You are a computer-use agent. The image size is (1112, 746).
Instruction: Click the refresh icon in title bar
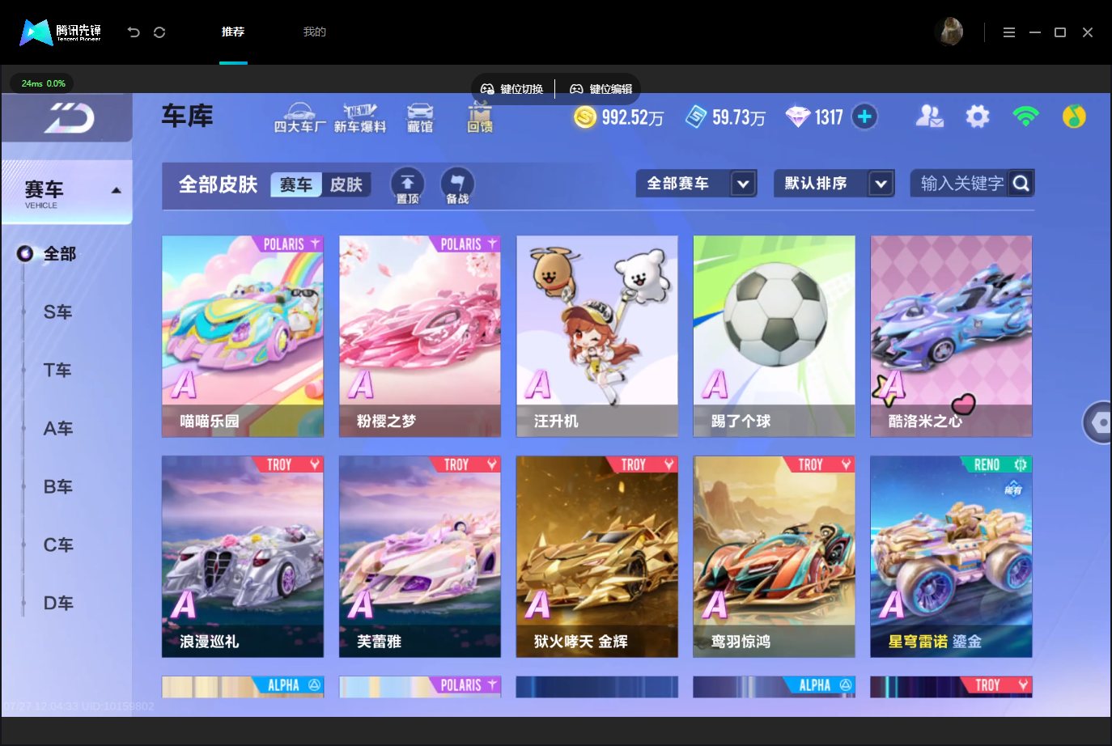pyautogui.click(x=159, y=32)
